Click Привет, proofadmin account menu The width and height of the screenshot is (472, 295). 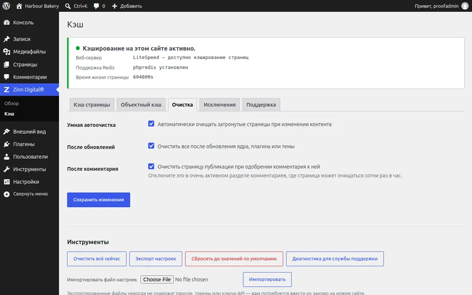coord(437,6)
